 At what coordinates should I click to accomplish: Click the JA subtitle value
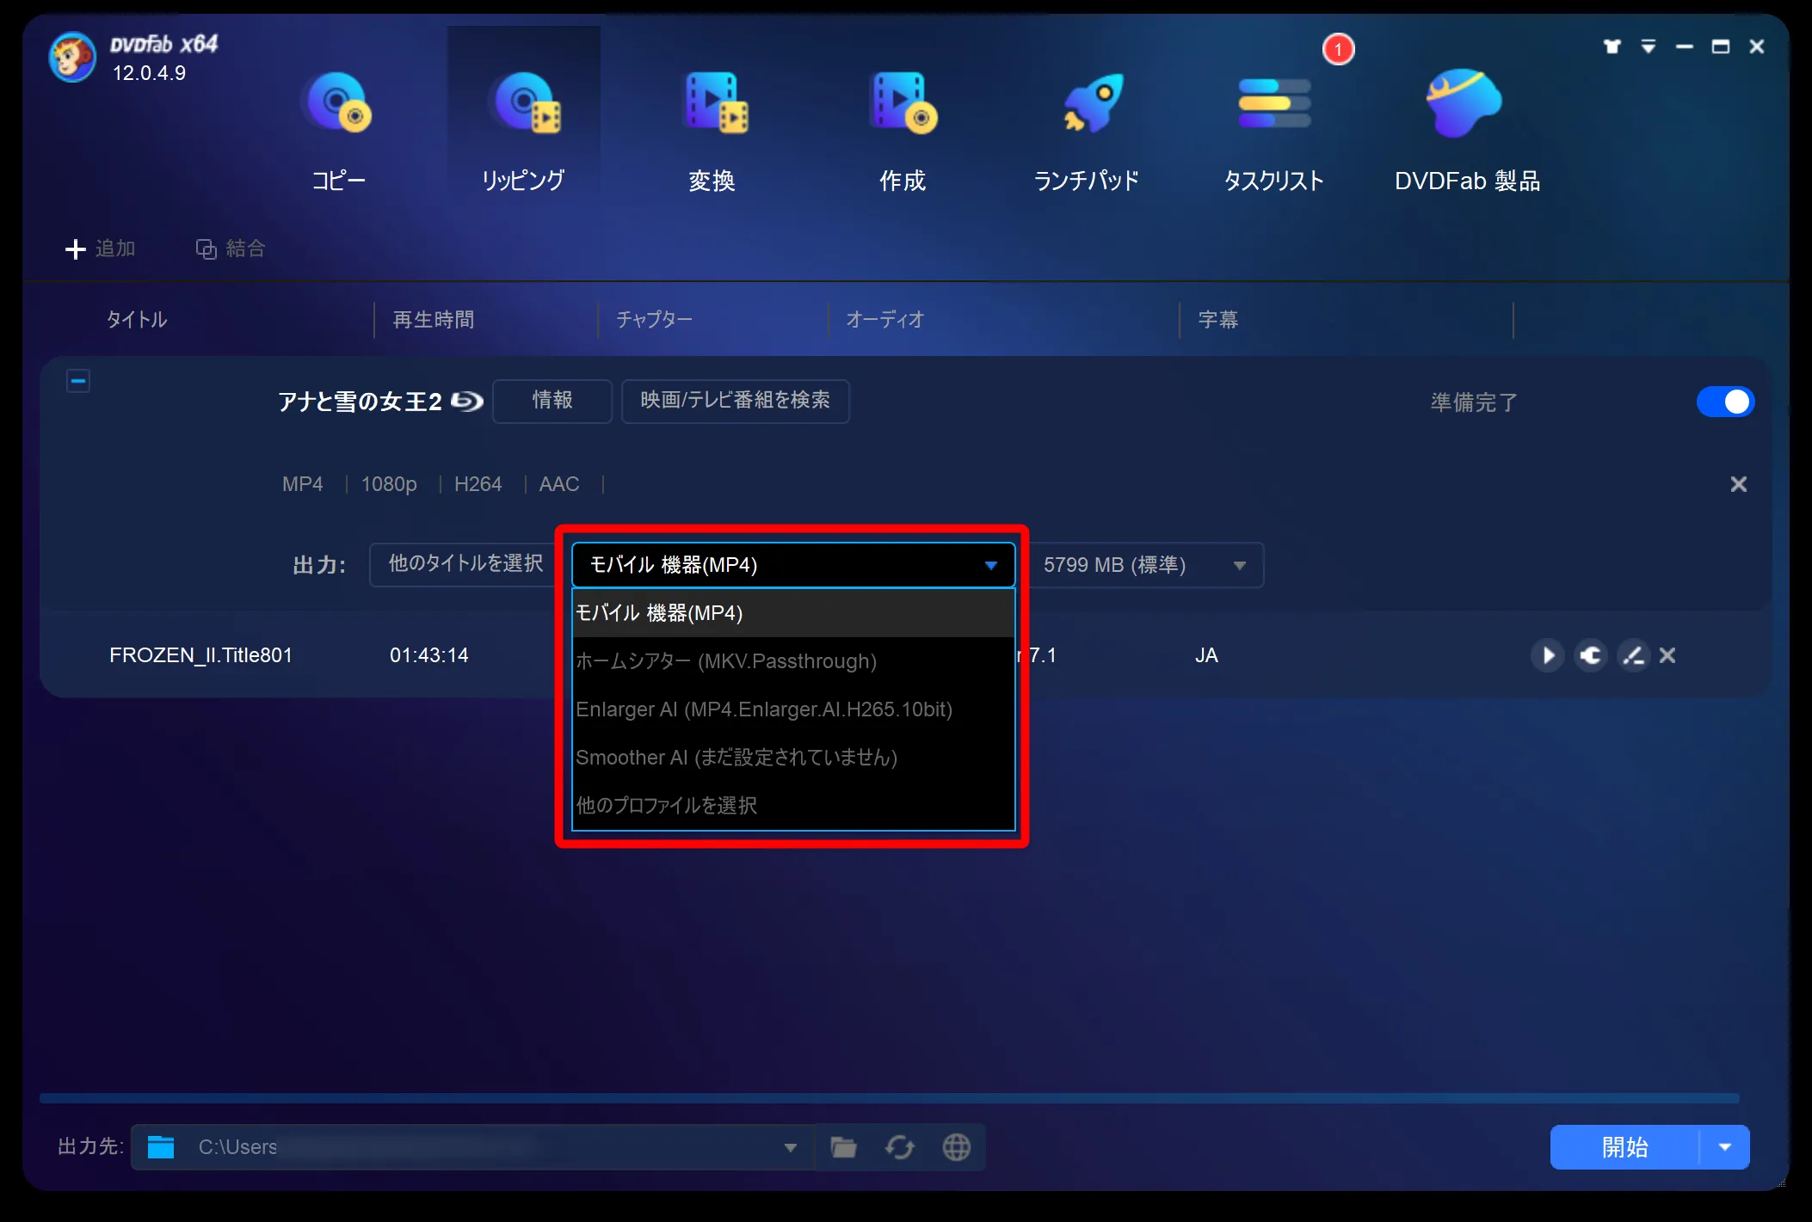1206,655
